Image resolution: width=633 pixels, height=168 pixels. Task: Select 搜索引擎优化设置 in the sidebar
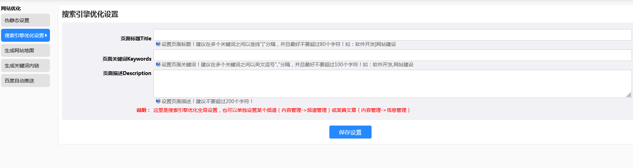click(x=25, y=35)
